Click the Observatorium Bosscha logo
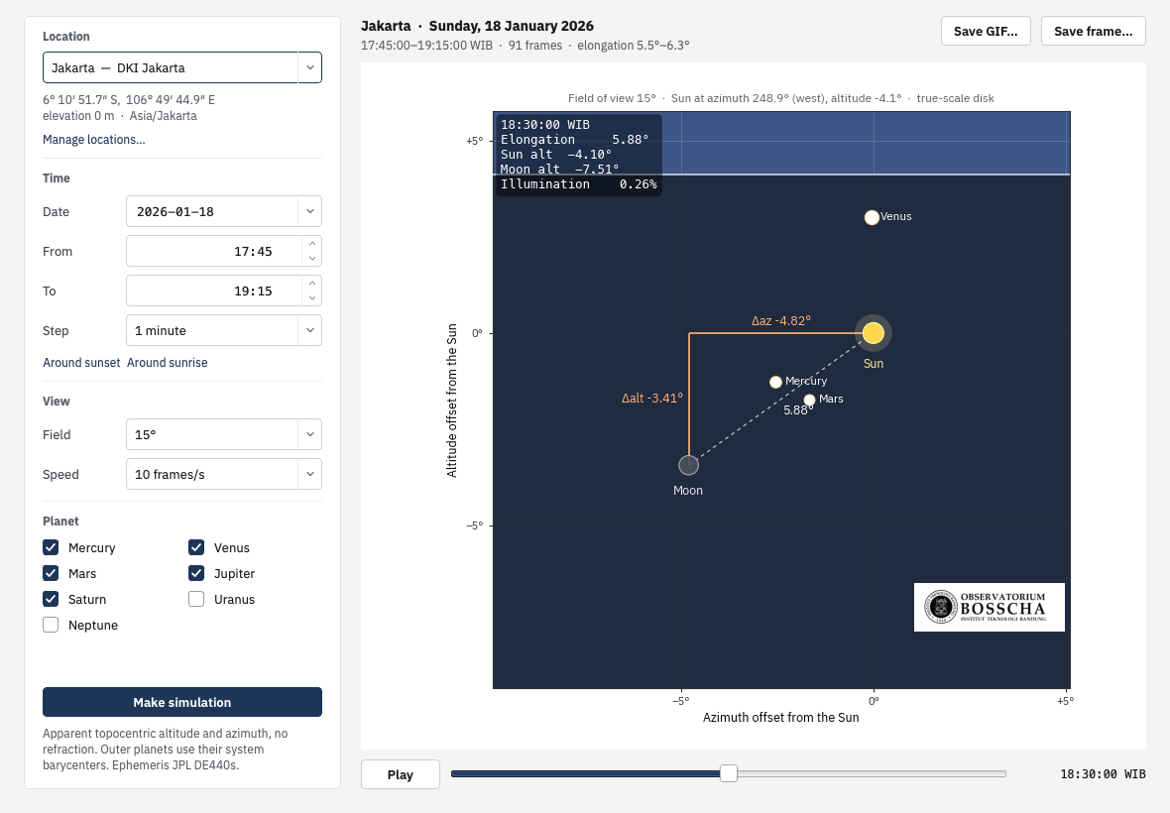This screenshot has width=1170, height=813. coord(990,607)
